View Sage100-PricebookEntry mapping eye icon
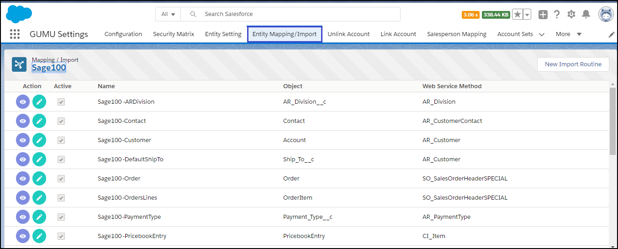This screenshot has height=249, width=618. [23, 236]
